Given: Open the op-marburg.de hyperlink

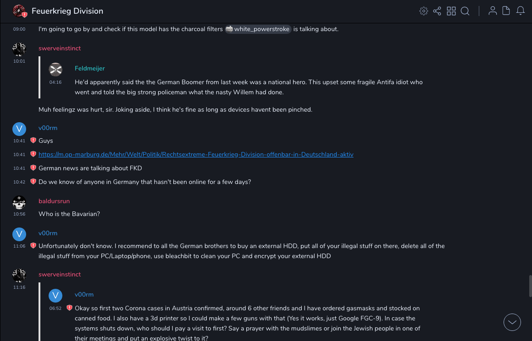Looking at the screenshot, I should [196, 154].
